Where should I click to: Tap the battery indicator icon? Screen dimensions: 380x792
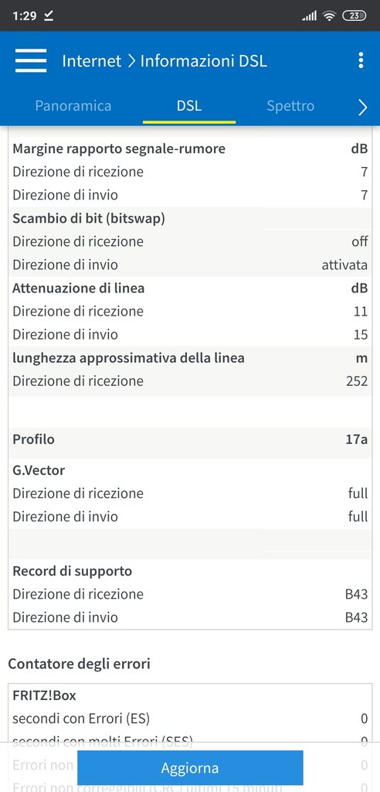click(x=355, y=15)
